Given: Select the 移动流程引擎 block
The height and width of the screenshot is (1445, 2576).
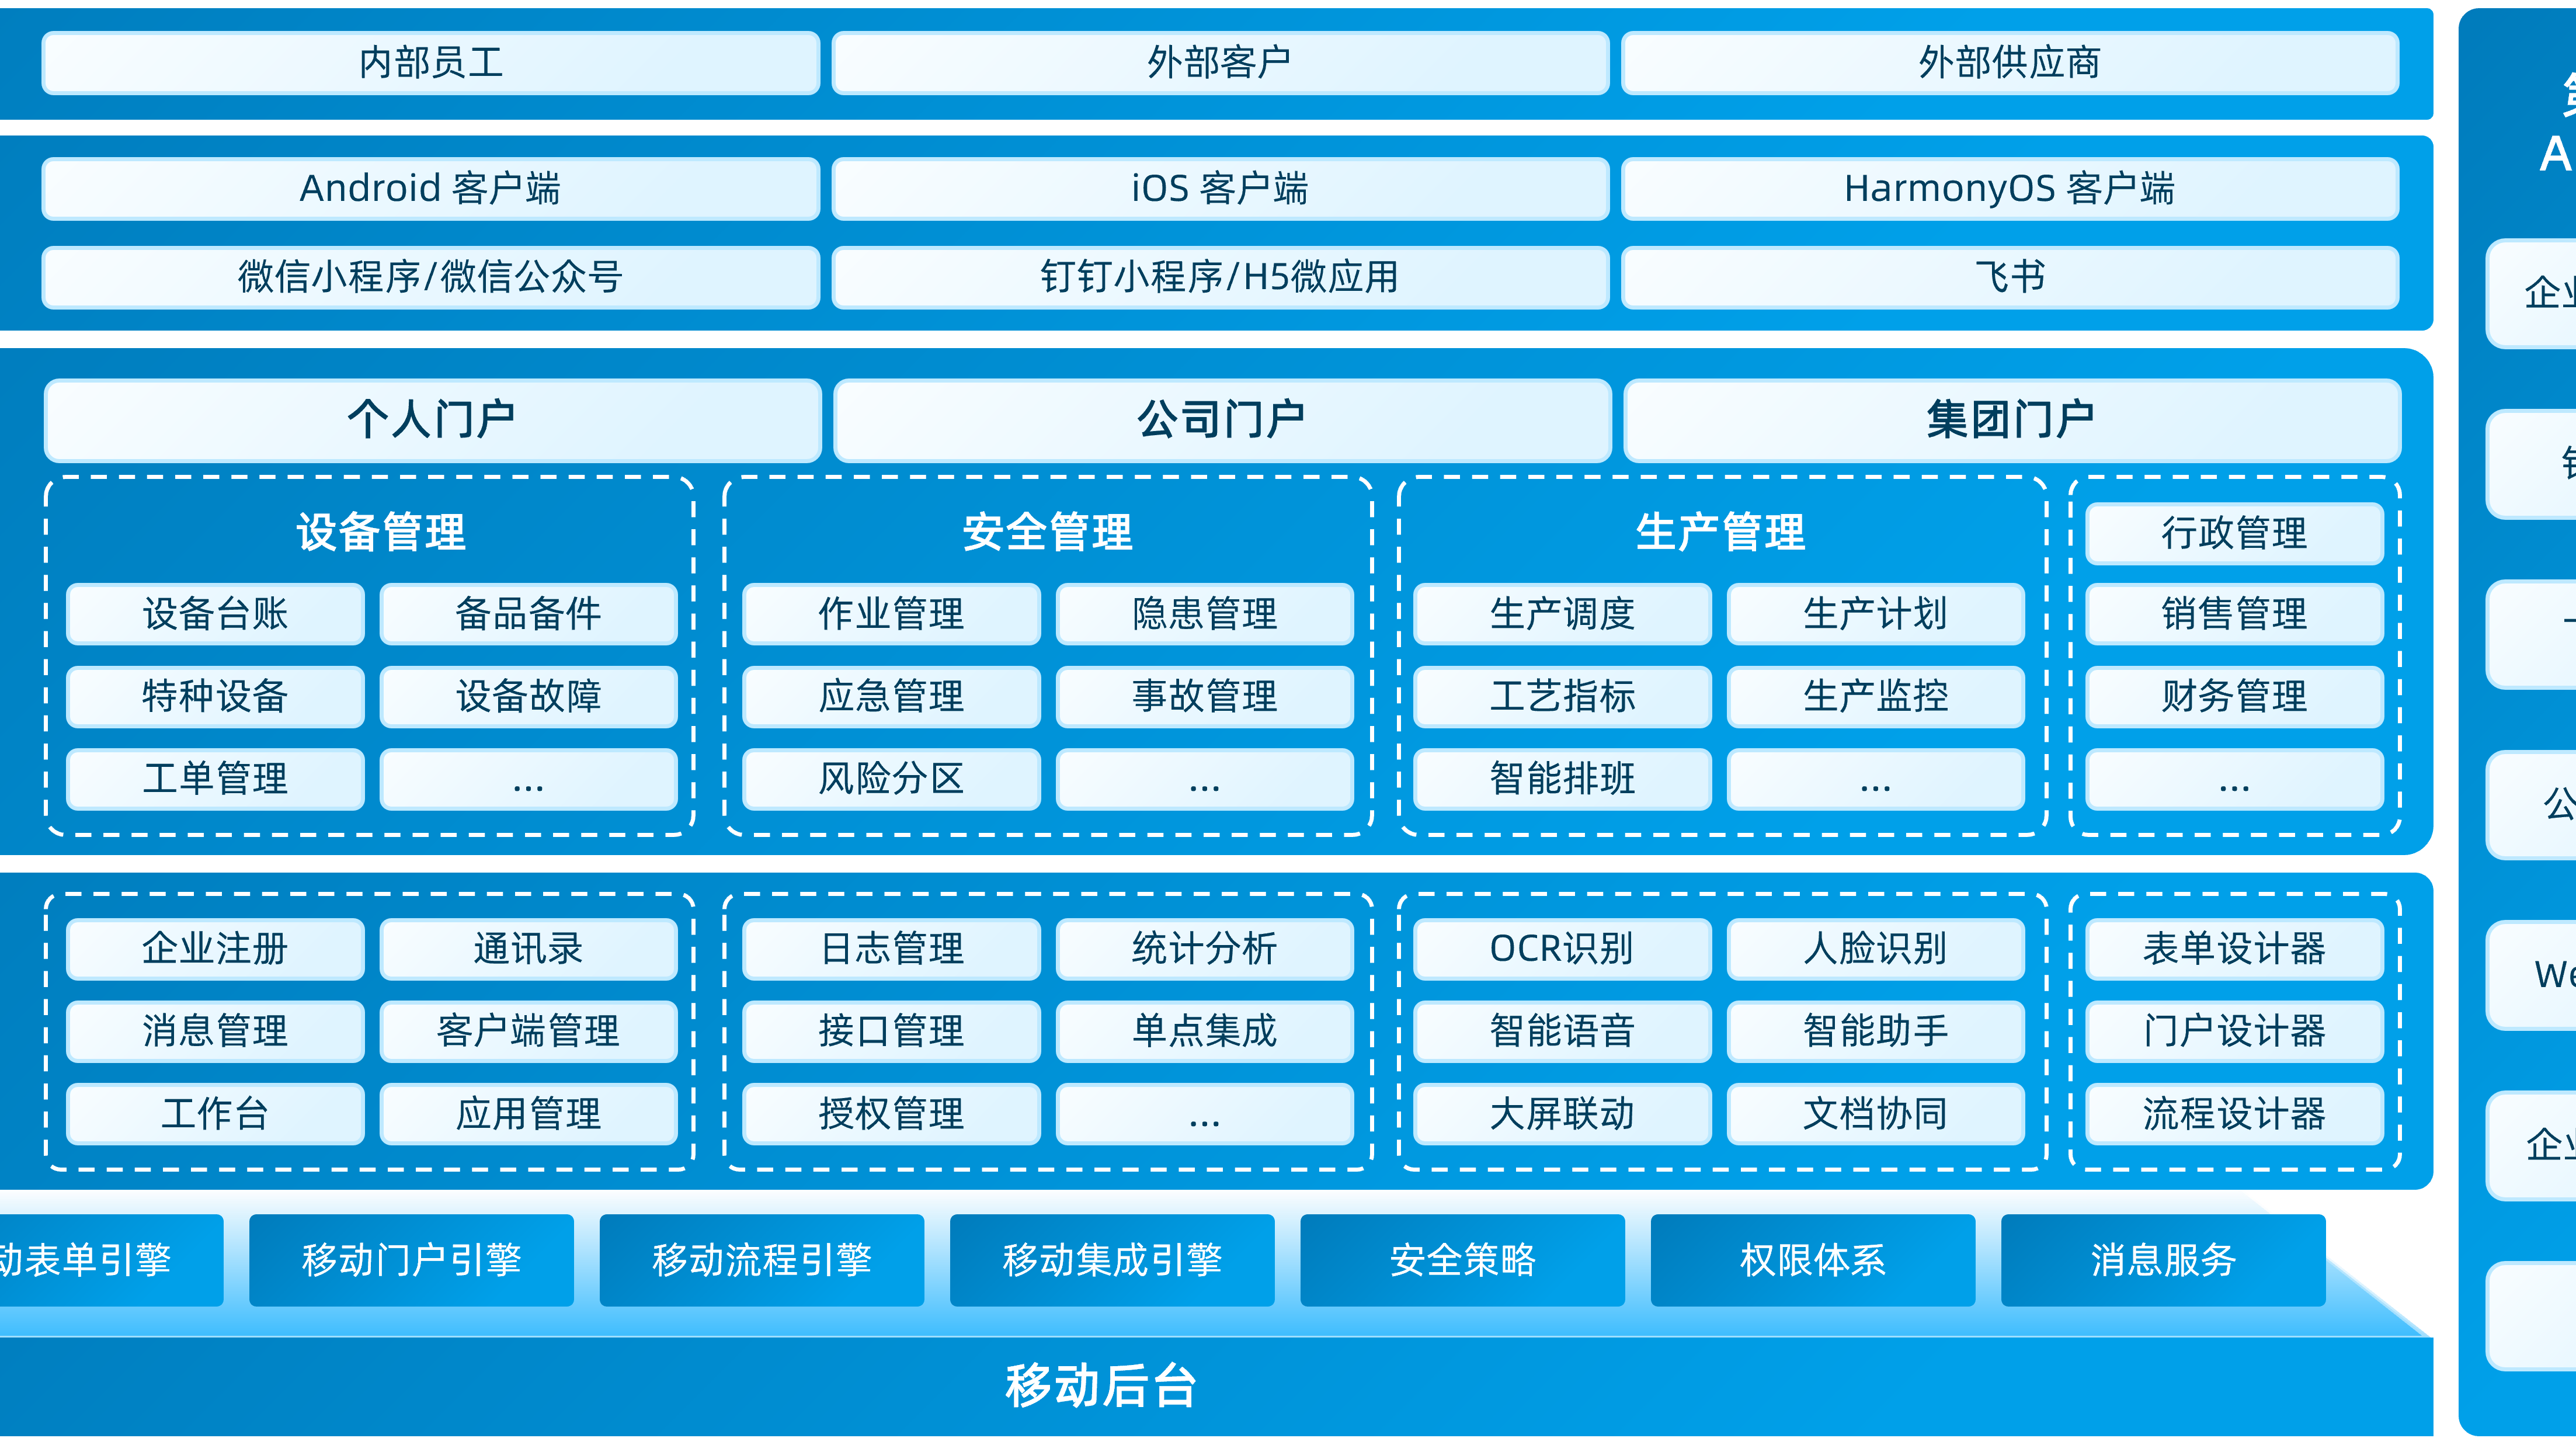Looking at the screenshot, I should tap(761, 1260).
